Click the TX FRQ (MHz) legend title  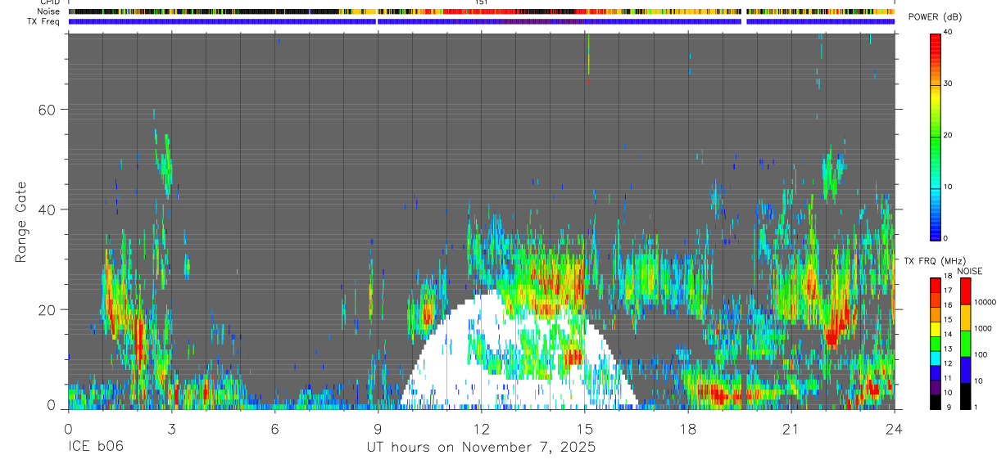point(936,261)
